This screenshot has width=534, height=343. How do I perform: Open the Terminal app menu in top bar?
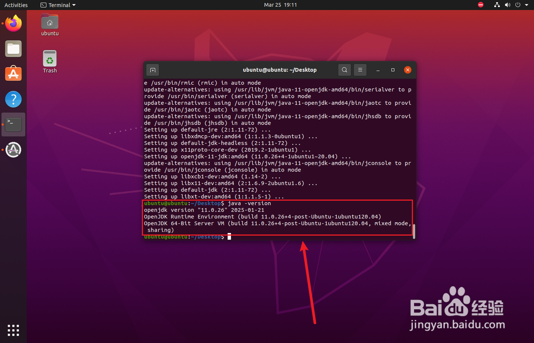coord(58,5)
